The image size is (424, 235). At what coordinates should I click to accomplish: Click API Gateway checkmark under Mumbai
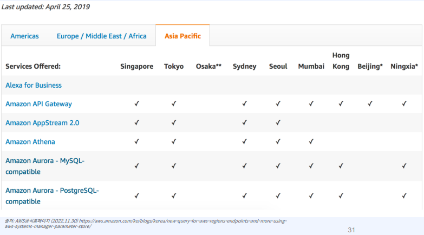(x=311, y=103)
